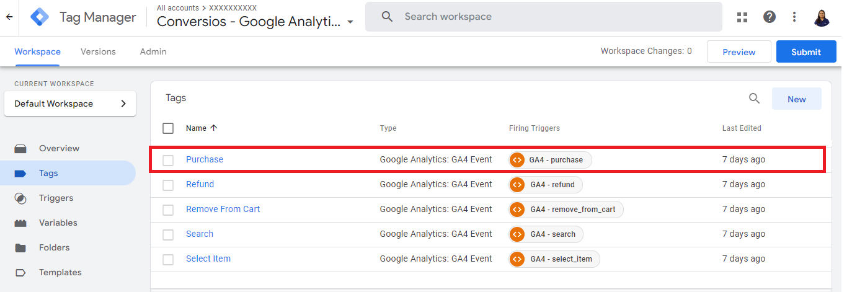
Task: Click the Workspace Changes: 0 text
Action: (x=646, y=51)
